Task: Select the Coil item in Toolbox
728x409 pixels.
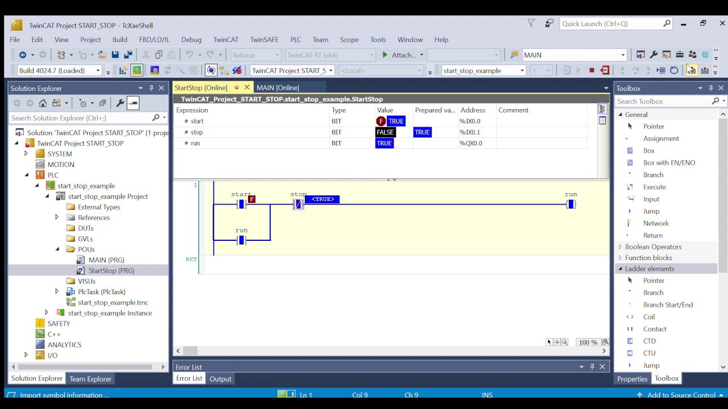Action: [649, 317]
